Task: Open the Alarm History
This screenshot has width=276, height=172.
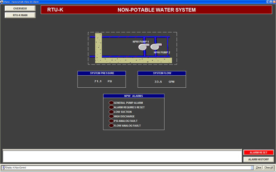Action: tap(258, 159)
